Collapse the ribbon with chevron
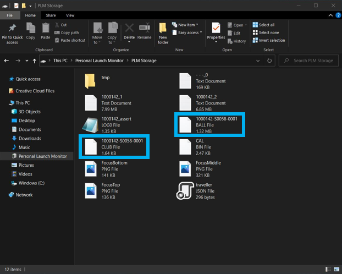 (330, 15)
